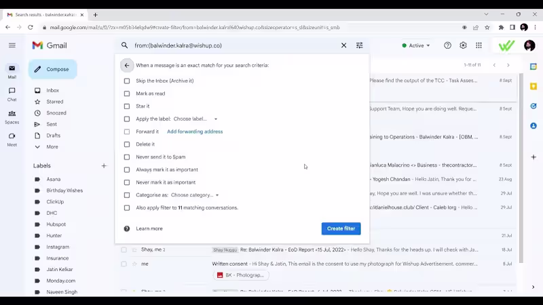Check Skip the Inbox (Archive it)
The width and height of the screenshot is (543, 305).
click(x=127, y=81)
